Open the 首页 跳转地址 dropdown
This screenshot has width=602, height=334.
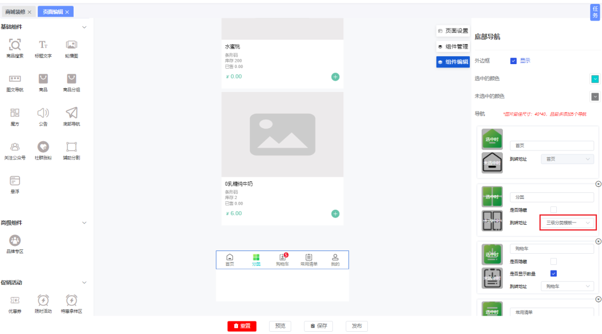click(567, 159)
